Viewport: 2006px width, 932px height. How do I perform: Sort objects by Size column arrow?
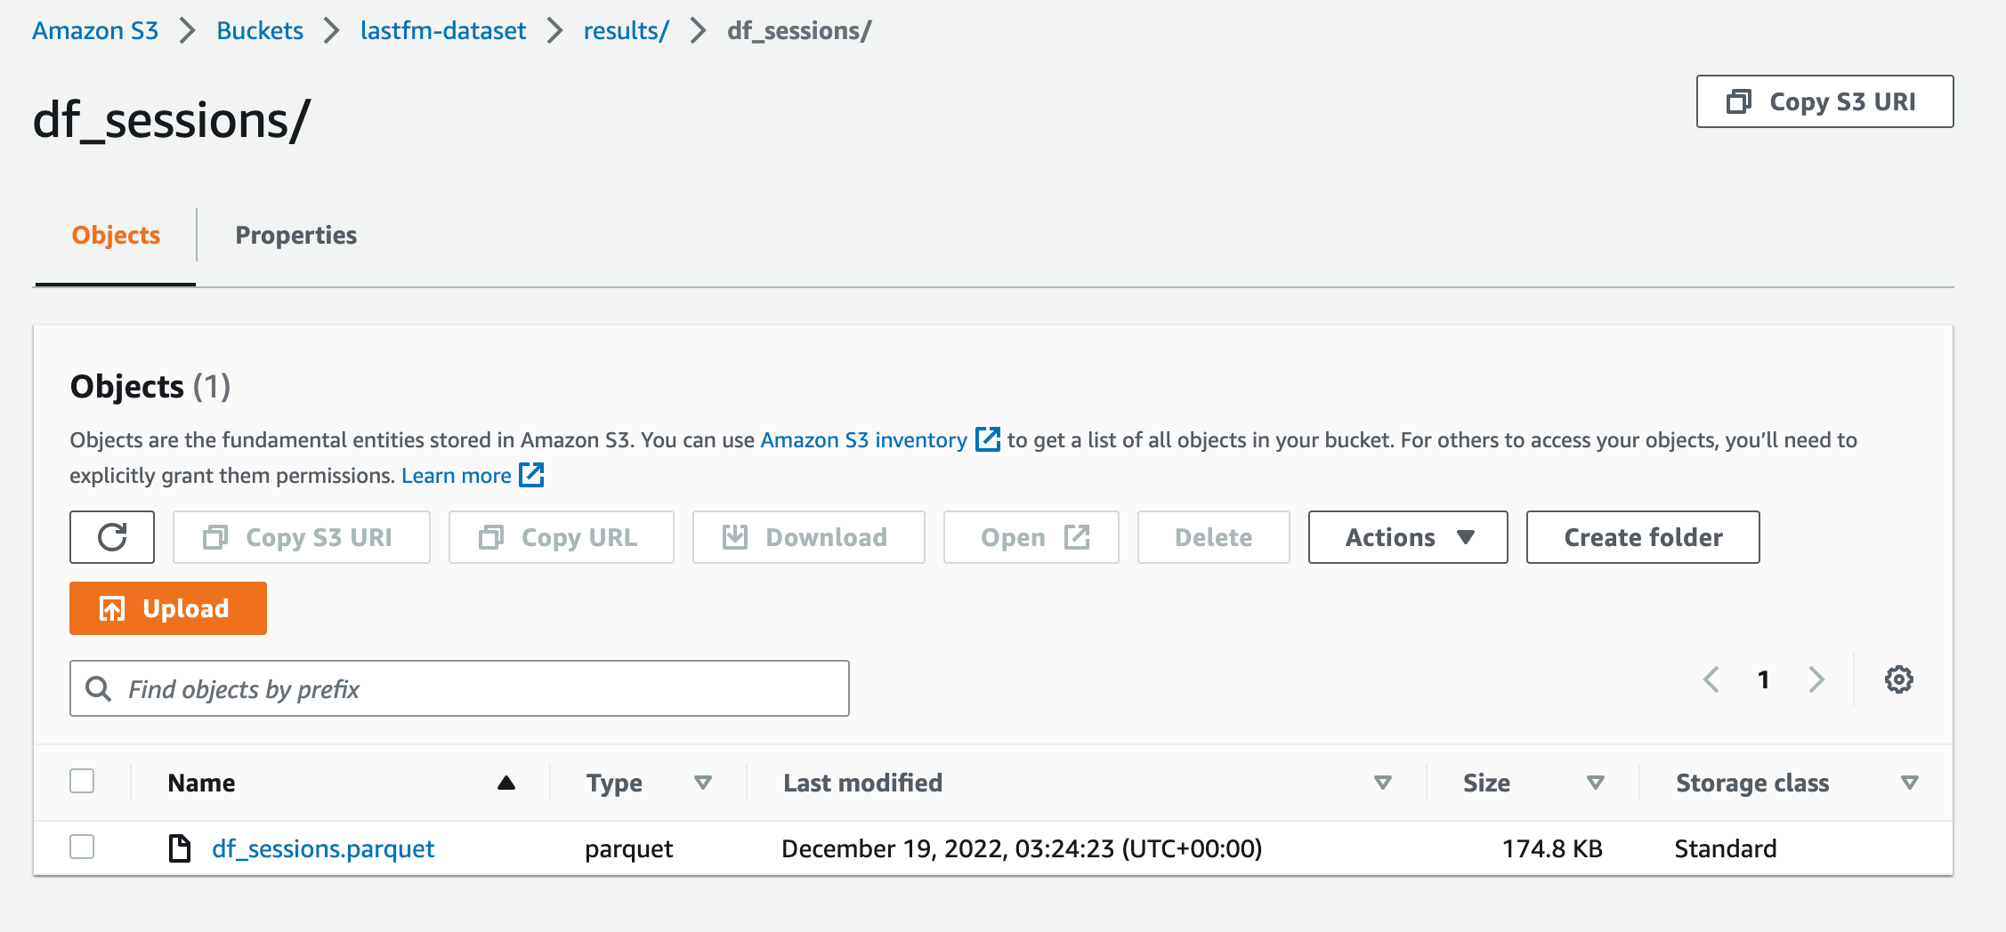tap(1595, 783)
